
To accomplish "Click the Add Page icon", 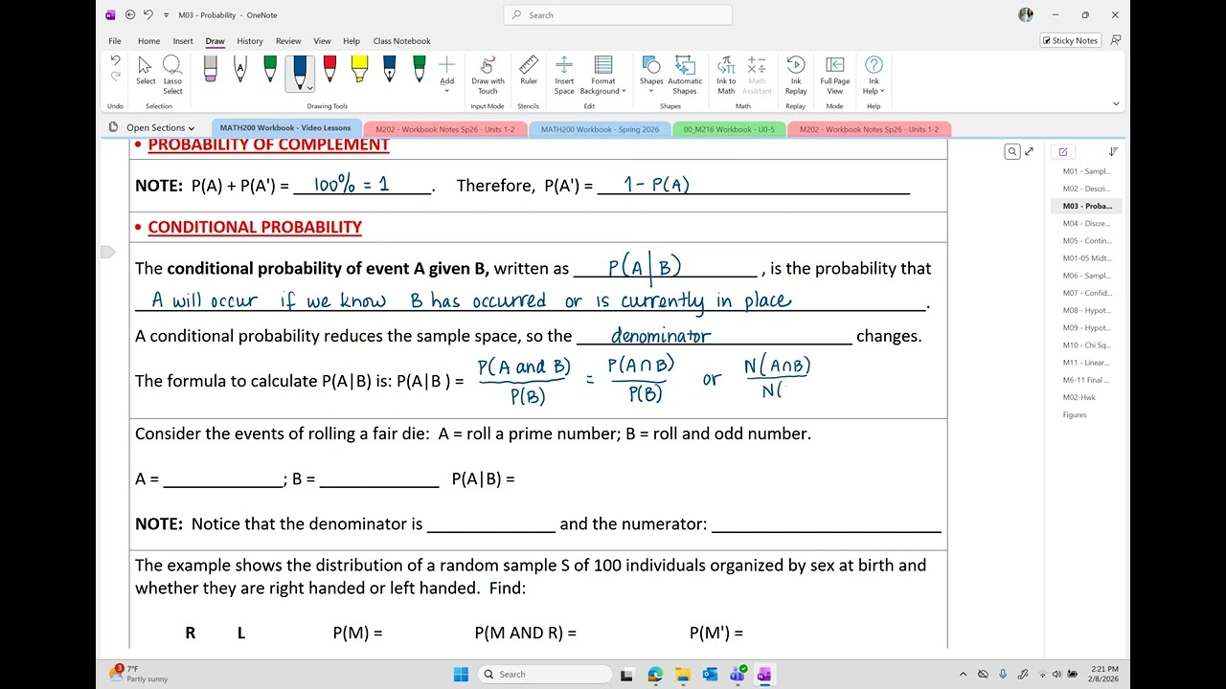I will coord(1063,151).
